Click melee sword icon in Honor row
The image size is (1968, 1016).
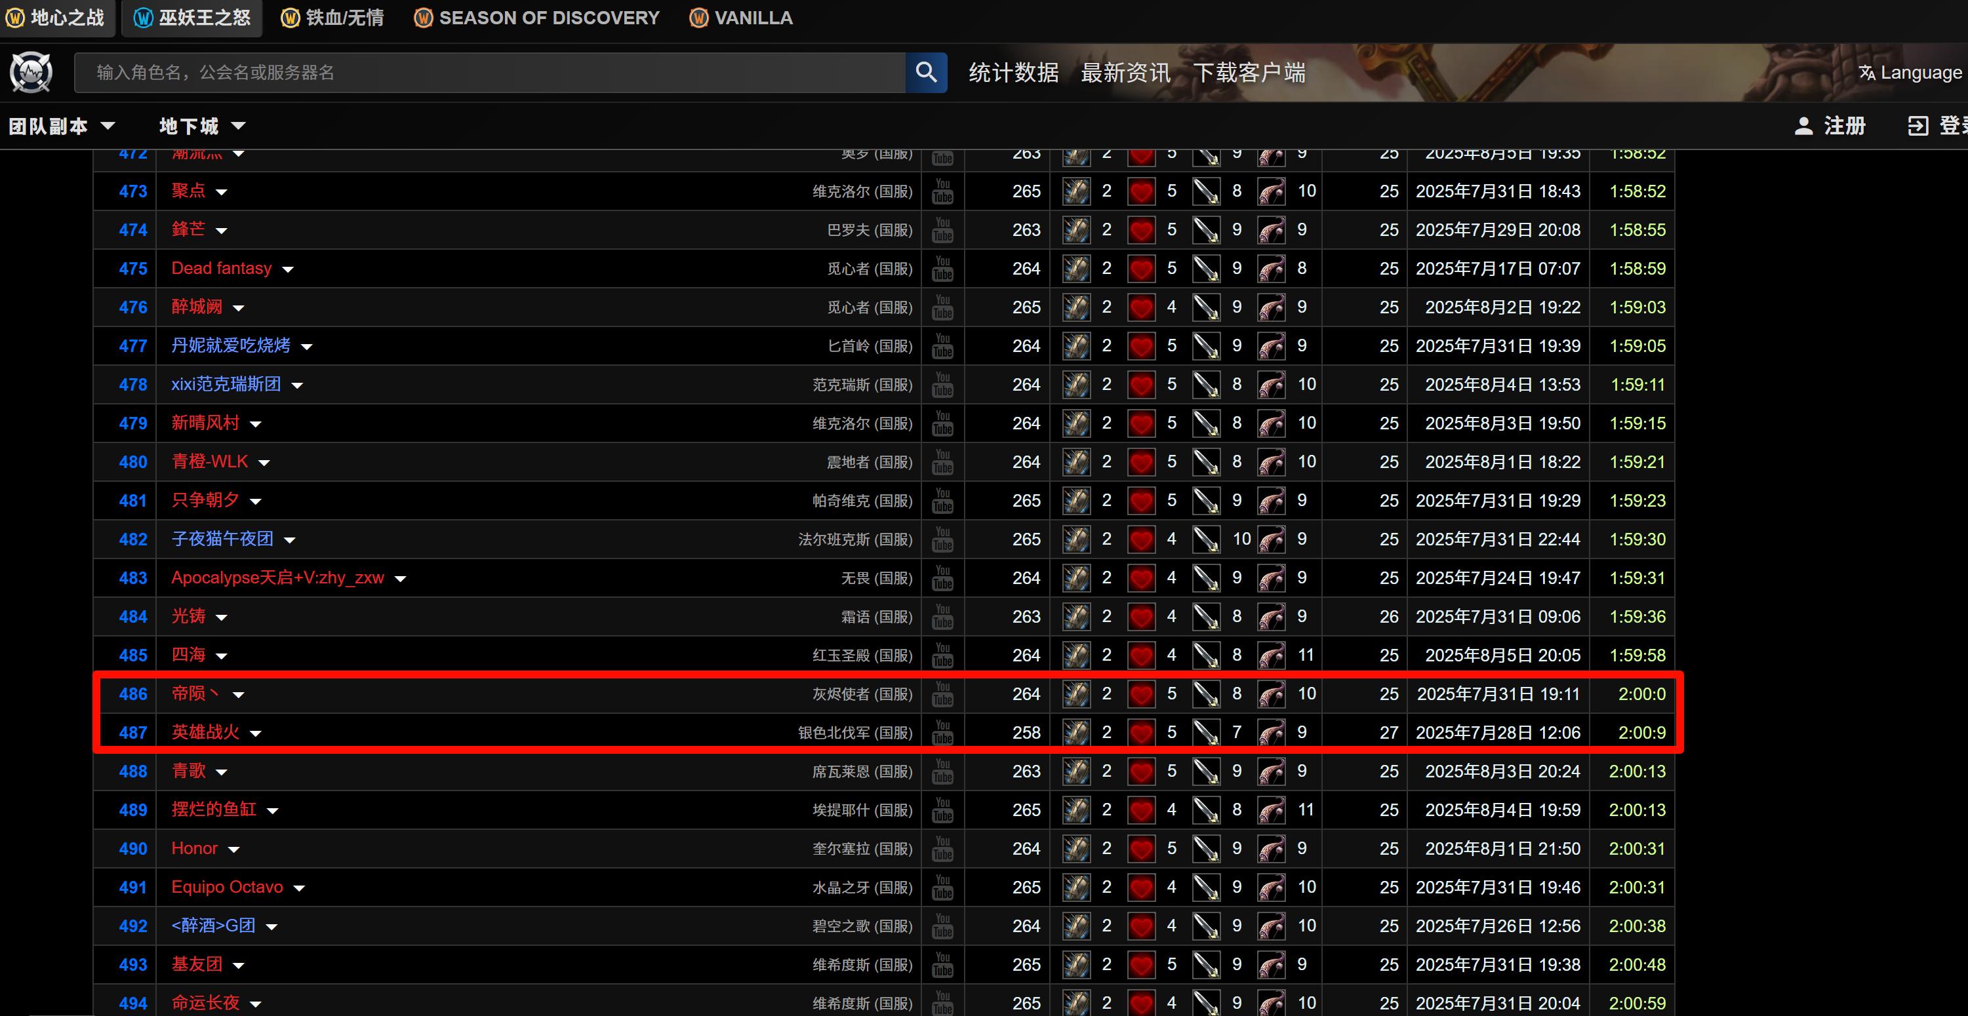(x=1207, y=849)
